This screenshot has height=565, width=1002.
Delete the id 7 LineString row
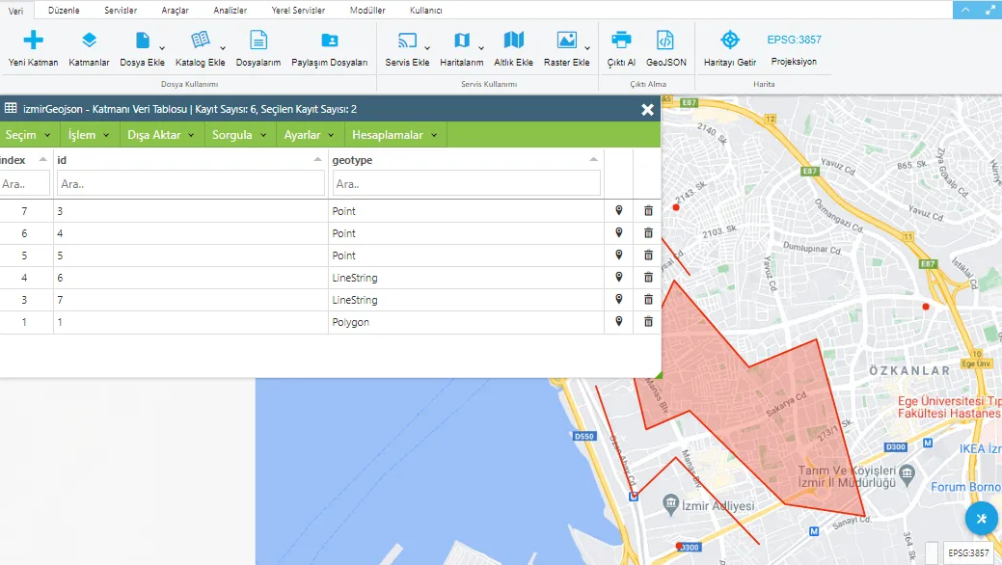click(648, 299)
